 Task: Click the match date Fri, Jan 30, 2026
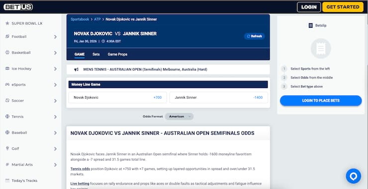(85, 41)
